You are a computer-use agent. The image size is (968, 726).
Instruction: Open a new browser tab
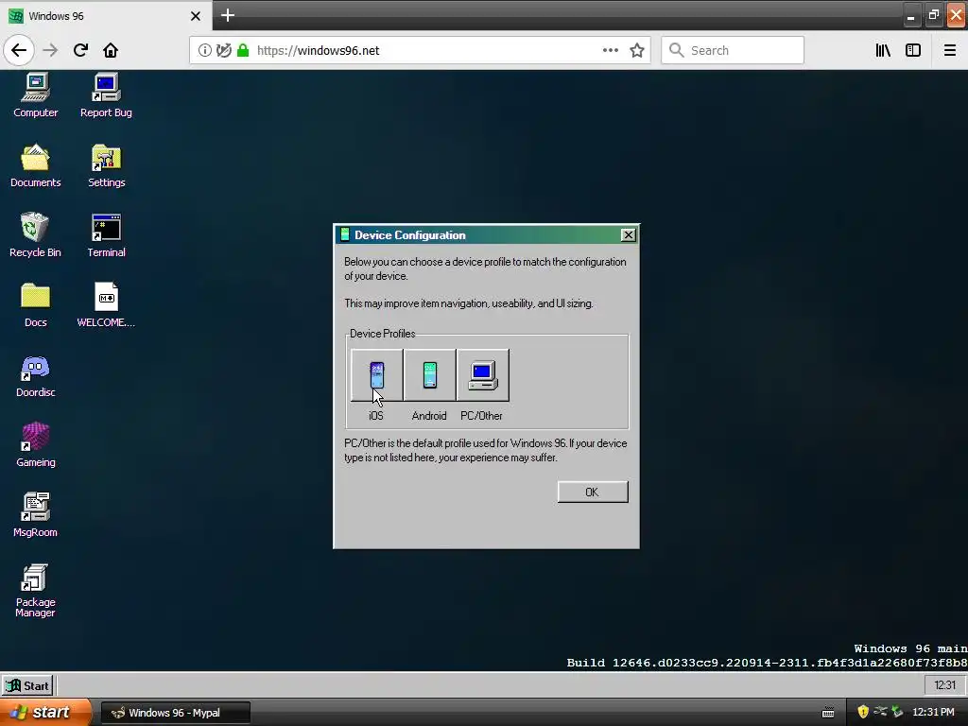coord(228,15)
